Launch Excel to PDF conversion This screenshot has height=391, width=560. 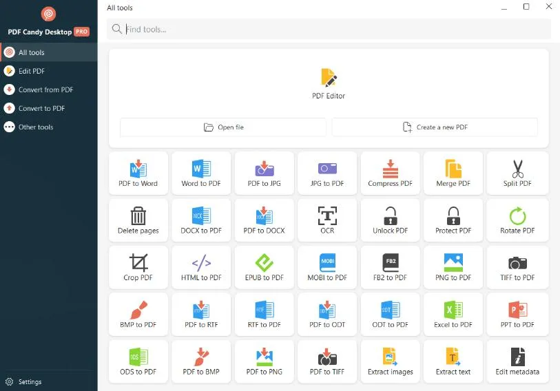tap(453, 315)
